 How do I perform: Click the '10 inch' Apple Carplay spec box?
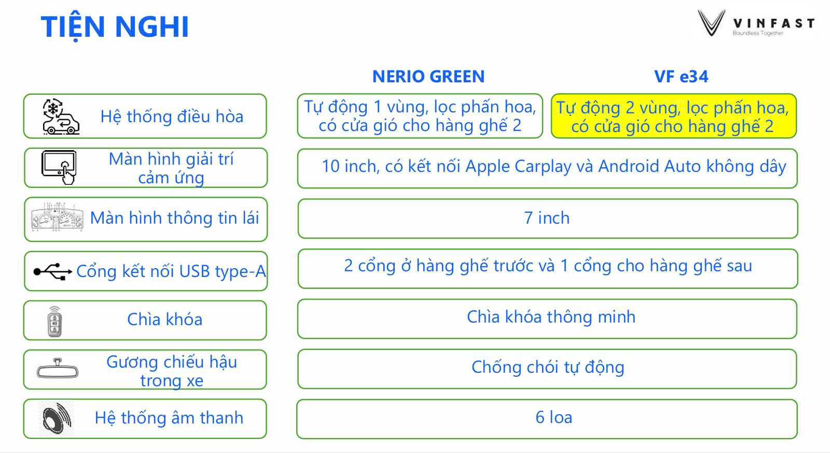tap(547, 168)
